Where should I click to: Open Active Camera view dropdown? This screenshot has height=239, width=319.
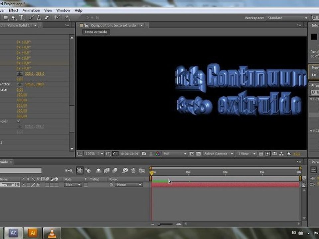pos(219,154)
